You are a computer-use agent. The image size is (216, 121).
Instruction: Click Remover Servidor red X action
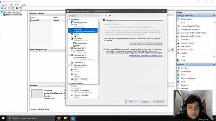[178, 50]
